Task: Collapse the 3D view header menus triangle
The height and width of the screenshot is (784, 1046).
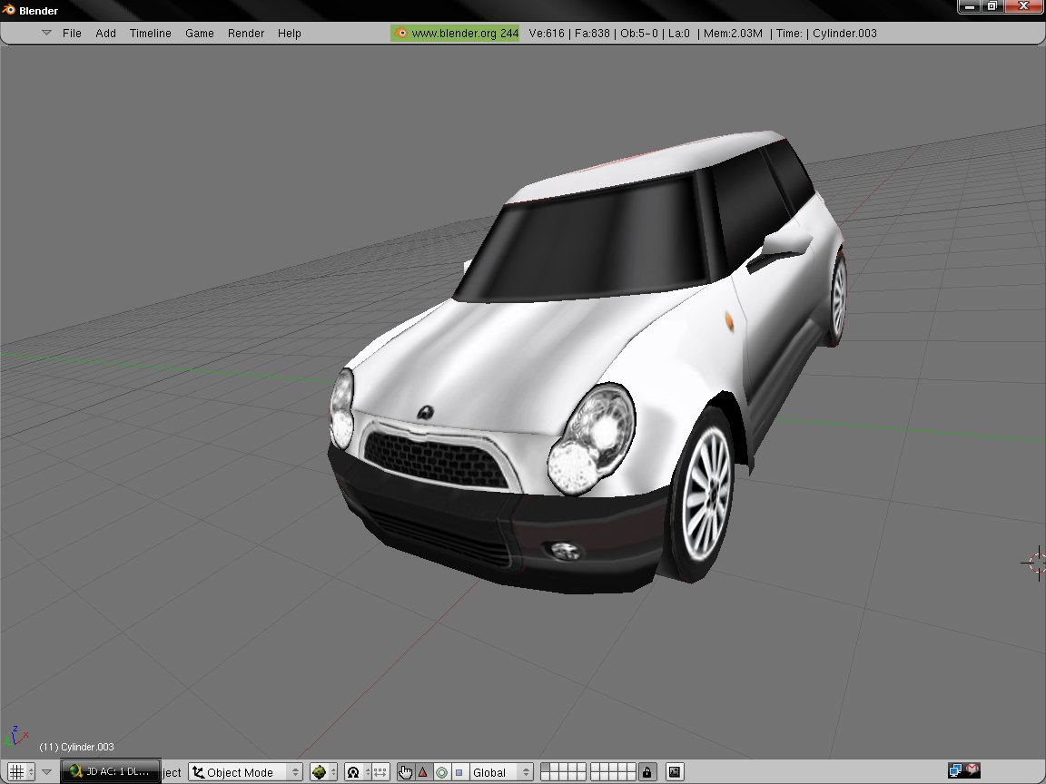Action: tap(47, 772)
